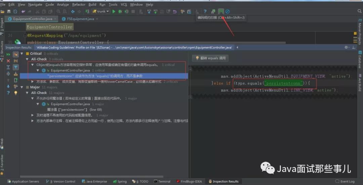
Task: Click the Collapse All icon in the inspection panel
Action: pos(8,74)
